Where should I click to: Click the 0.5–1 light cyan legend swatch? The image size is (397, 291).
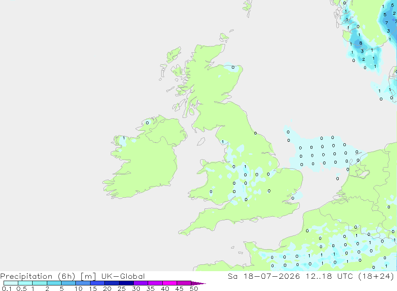tap(25, 283)
